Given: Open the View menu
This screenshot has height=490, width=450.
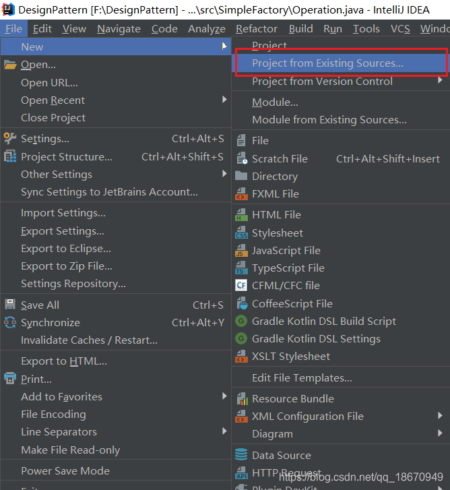Looking at the screenshot, I should point(74,29).
